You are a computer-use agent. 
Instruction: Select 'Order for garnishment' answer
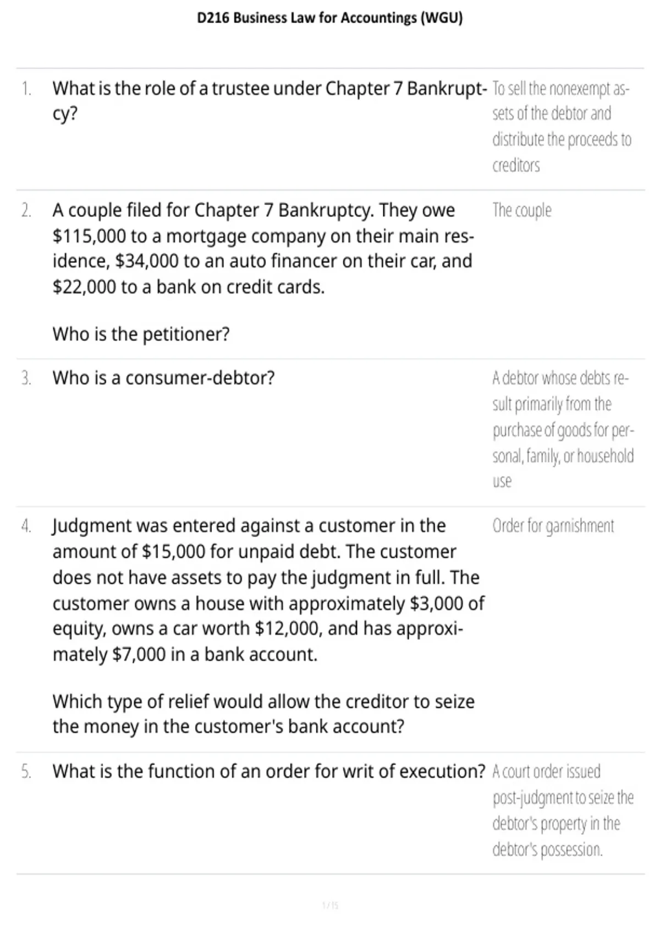click(x=553, y=526)
